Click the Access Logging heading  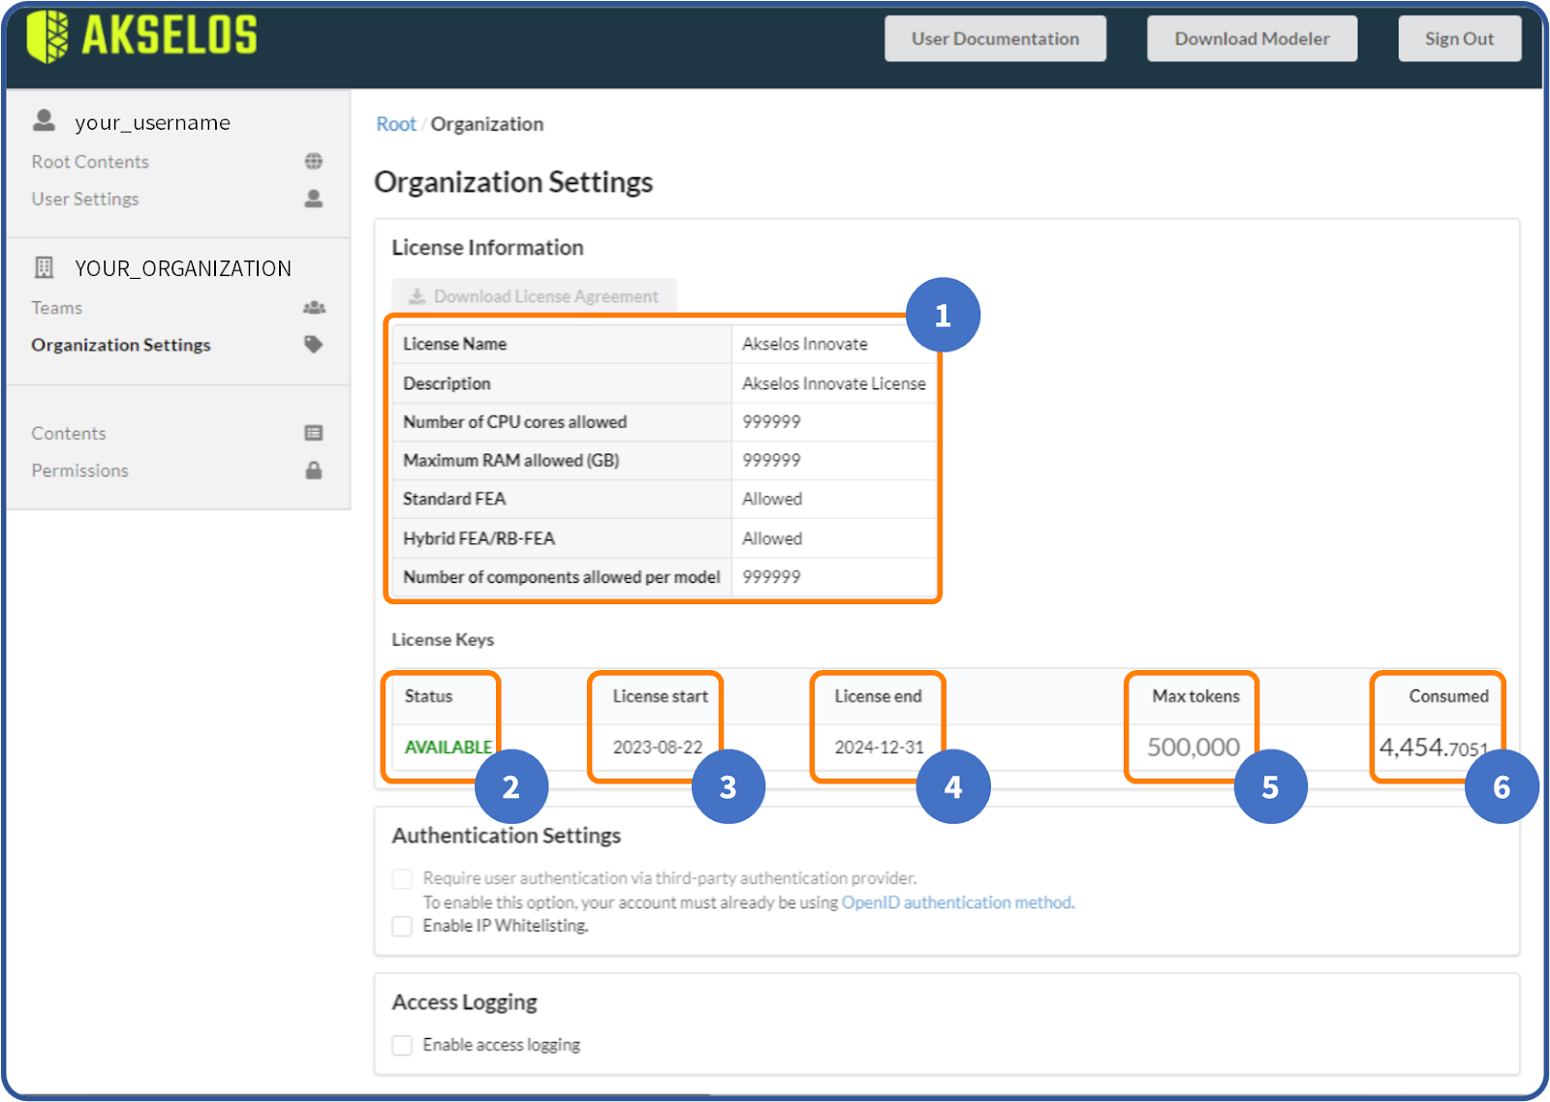[465, 1002]
